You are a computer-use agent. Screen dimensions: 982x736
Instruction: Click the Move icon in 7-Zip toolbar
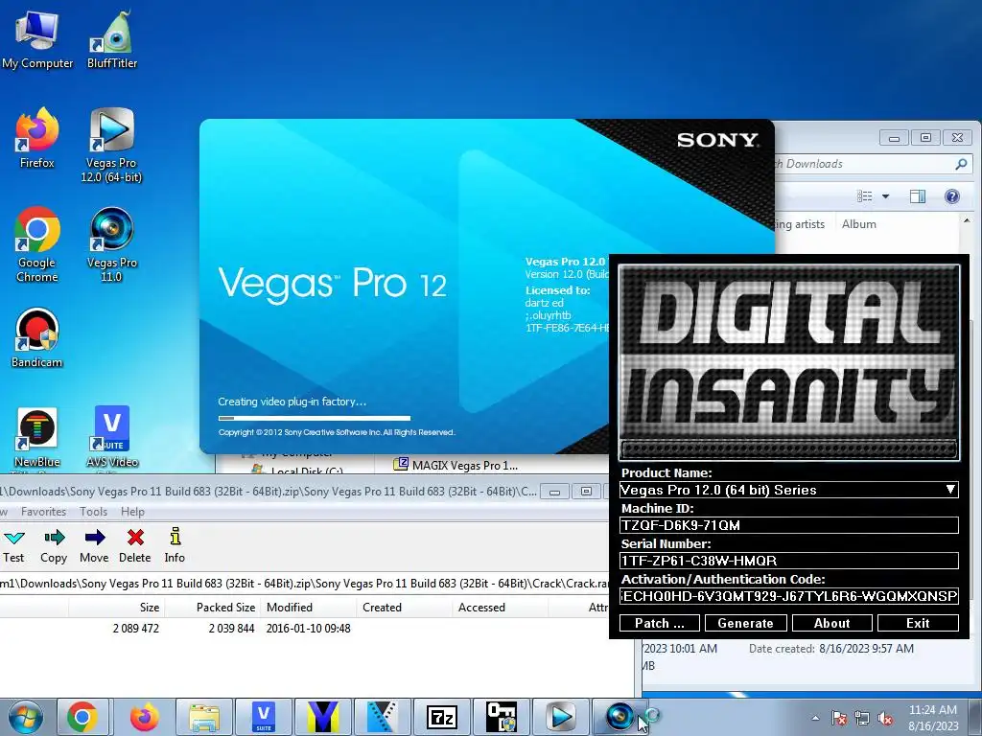(94, 545)
